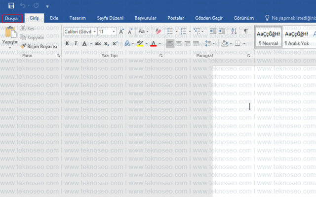Click the align right icon
The height and width of the screenshot is (197, 316).
[x=187, y=43]
